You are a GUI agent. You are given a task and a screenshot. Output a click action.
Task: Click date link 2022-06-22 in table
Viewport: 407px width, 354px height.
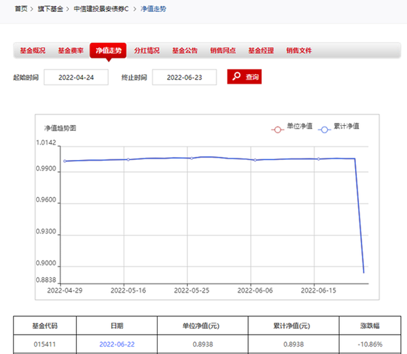point(117,344)
